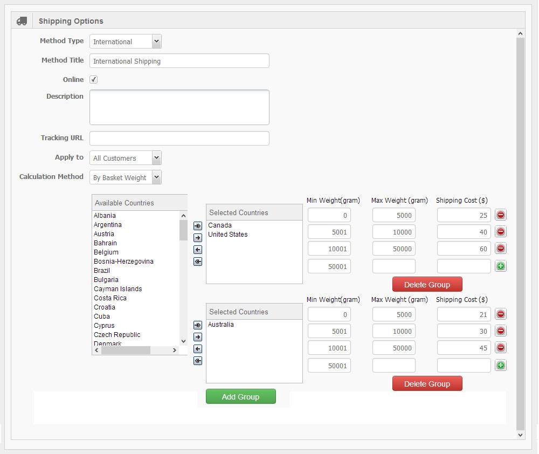The width and height of the screenshot is (539, 454).
Task: Fill empty max weight in Canada group
Action: coord(394,266)
